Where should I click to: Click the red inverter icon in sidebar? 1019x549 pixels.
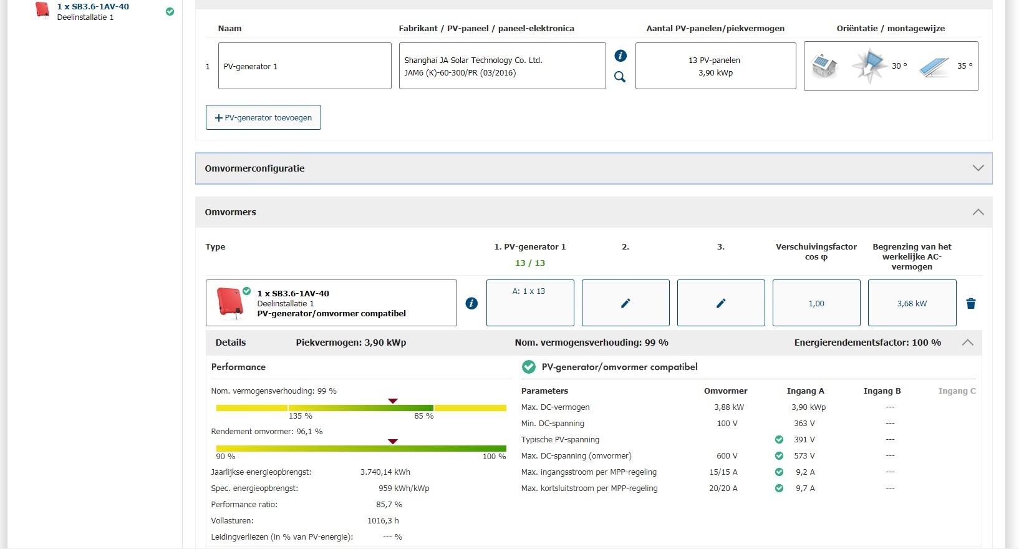42,10
